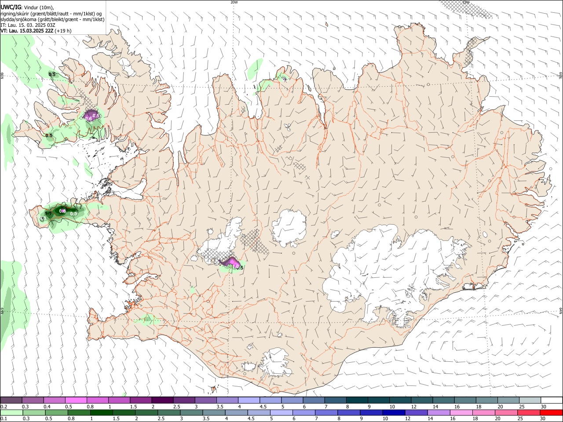
Task: Pick the pale green 0.1 rain scale swatch
Action: tap(11, 412)
